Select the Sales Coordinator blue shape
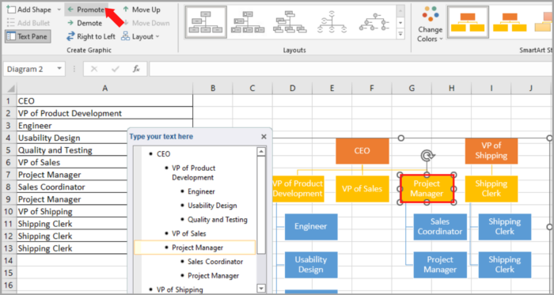The height and width of the screenshot is (295, 554). 440,226
